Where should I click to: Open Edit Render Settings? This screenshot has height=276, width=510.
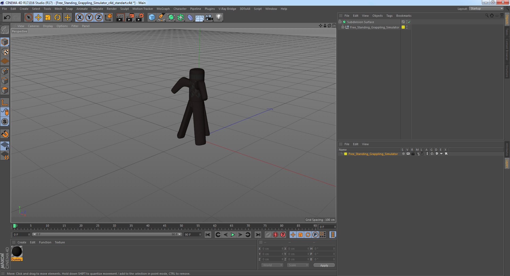(139, 18)
